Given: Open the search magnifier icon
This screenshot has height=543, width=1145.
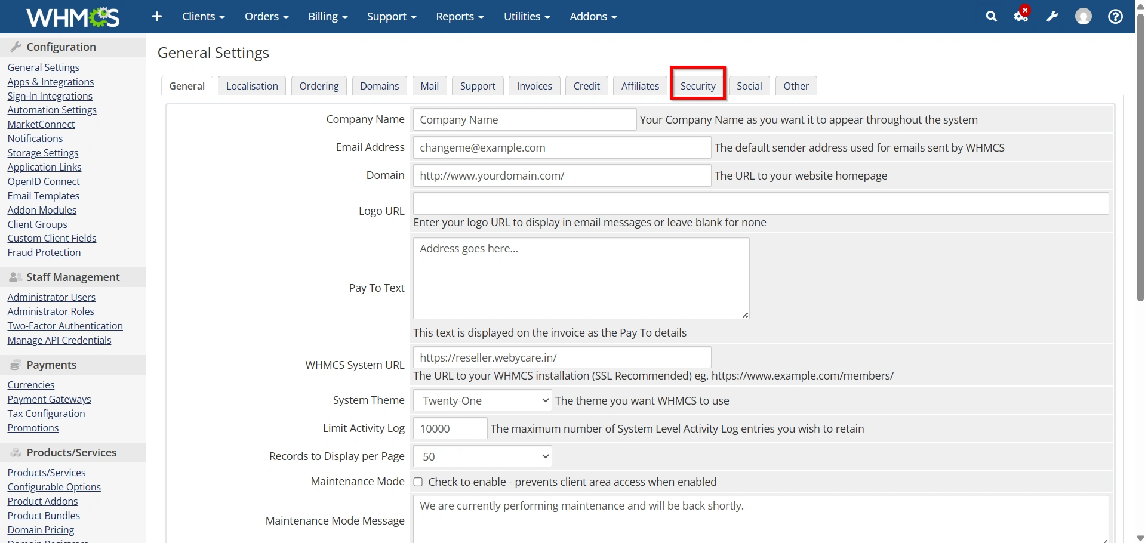Looking at the screenshot, I should coord(991,17).
